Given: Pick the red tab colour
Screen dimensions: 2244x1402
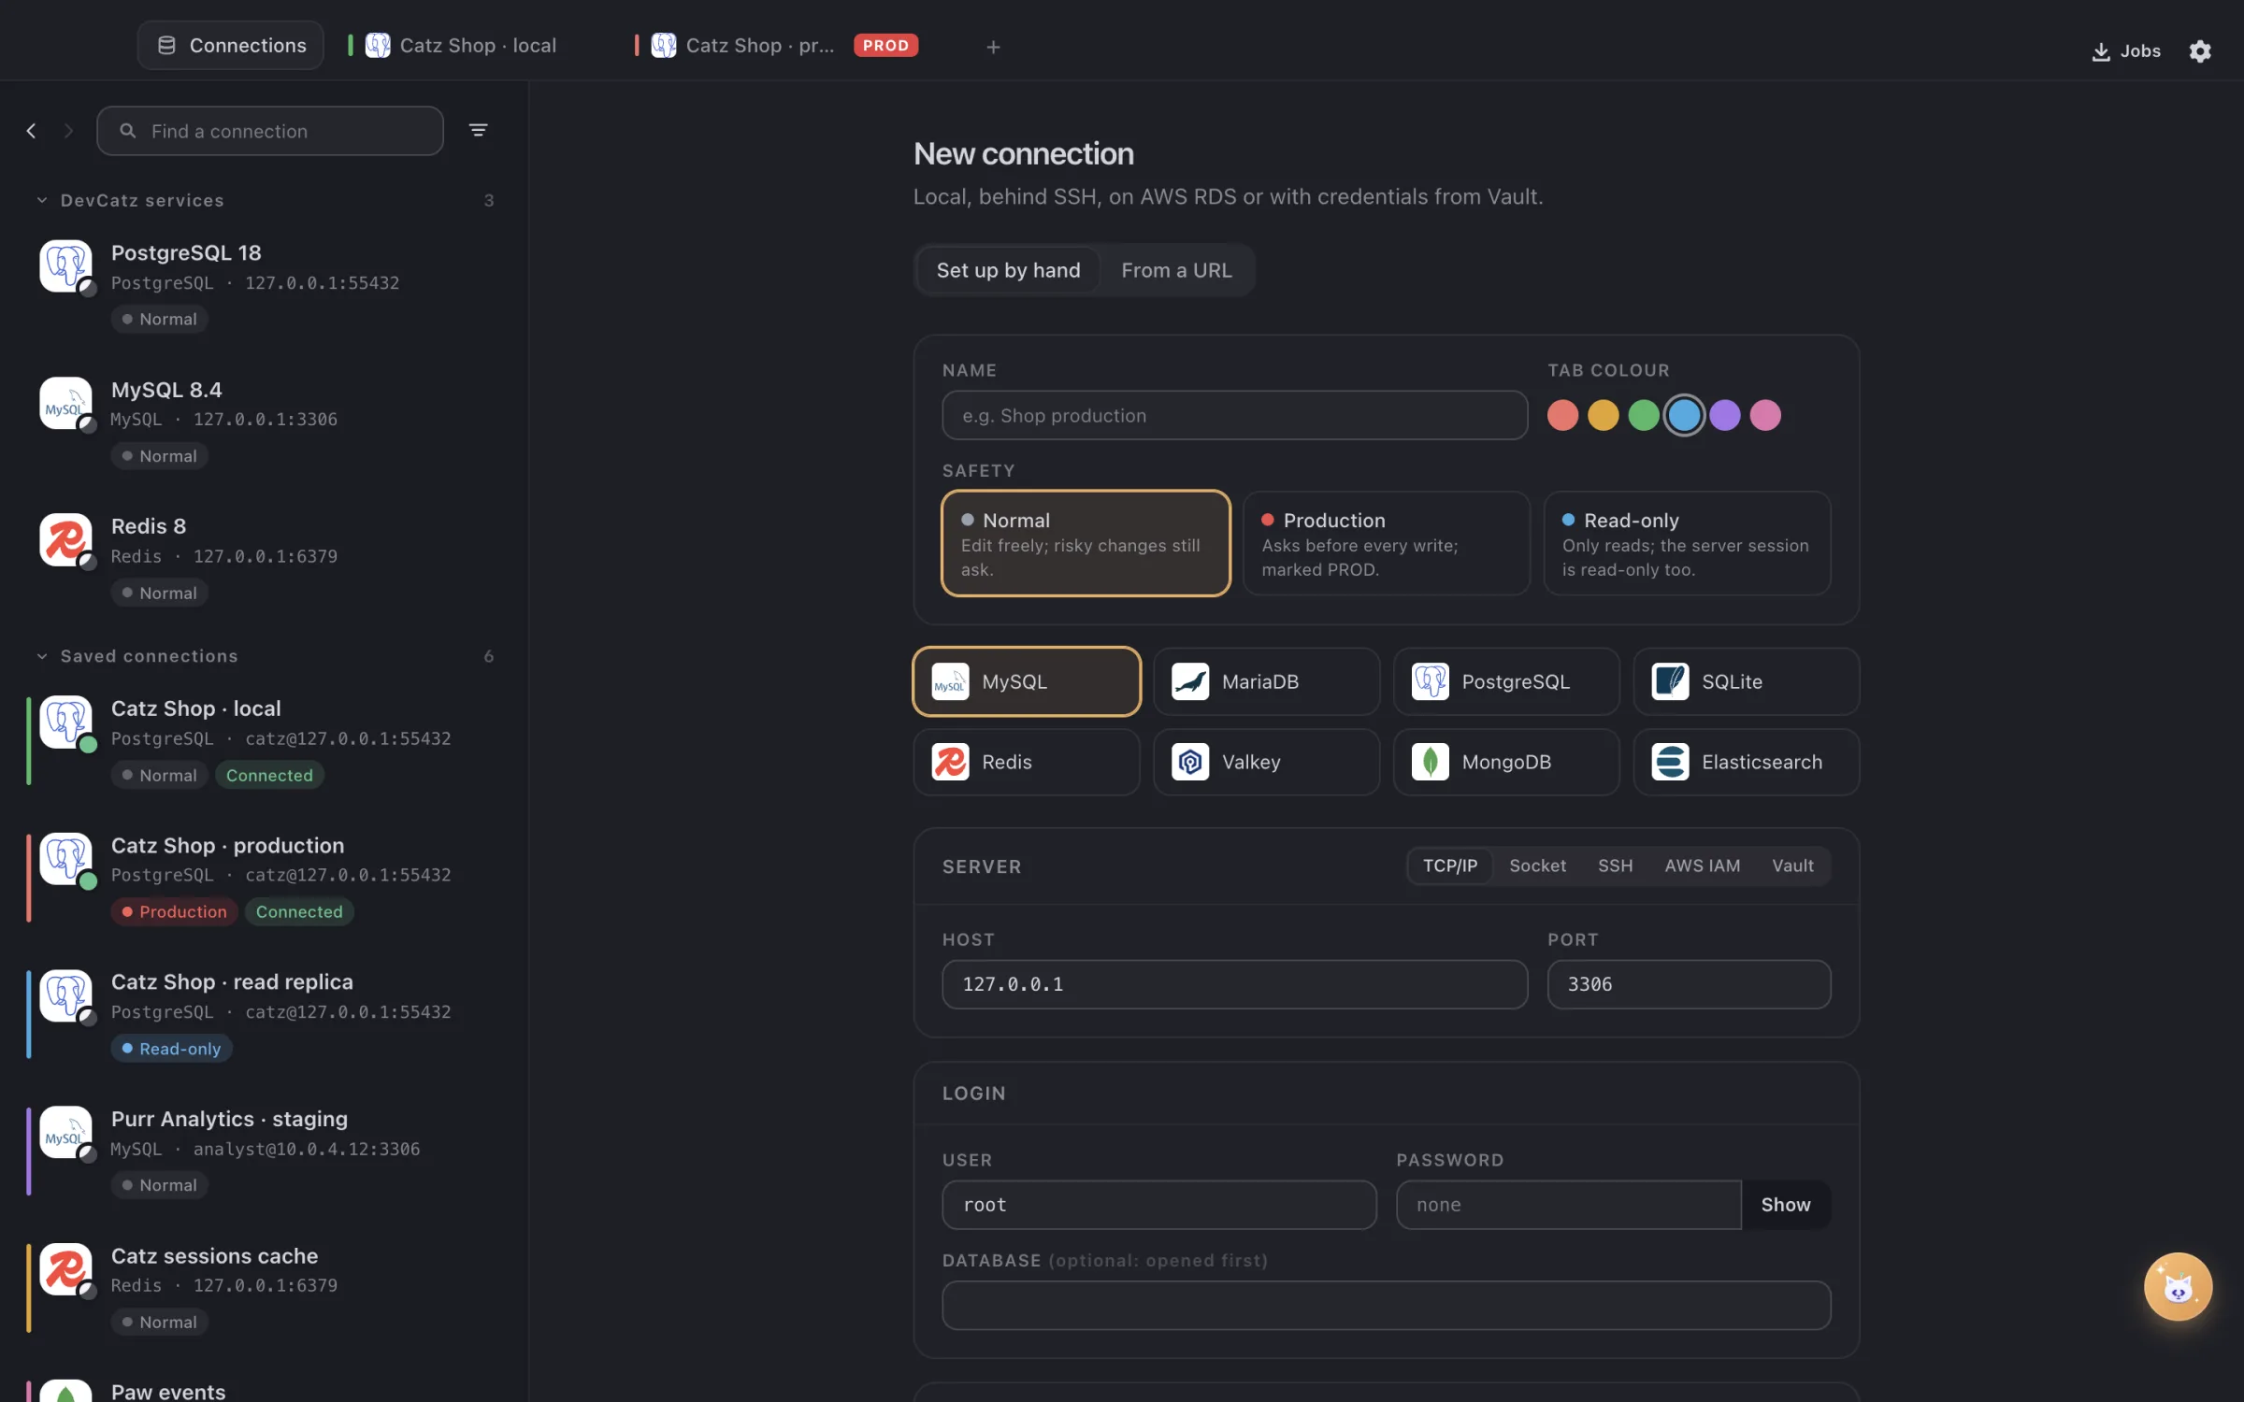Looking at the screenshot, I should 1562,415.
